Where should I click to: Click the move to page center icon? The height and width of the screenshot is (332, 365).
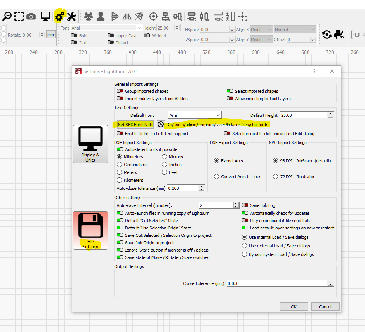243,16
